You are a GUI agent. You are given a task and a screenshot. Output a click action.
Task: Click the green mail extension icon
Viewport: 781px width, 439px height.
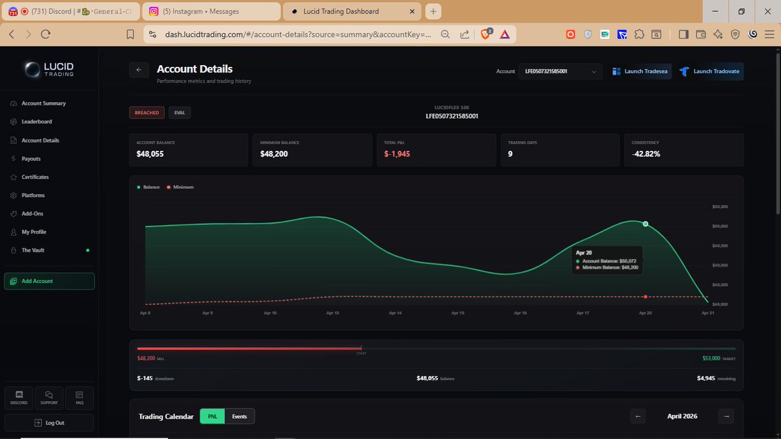tap(605, 34)
